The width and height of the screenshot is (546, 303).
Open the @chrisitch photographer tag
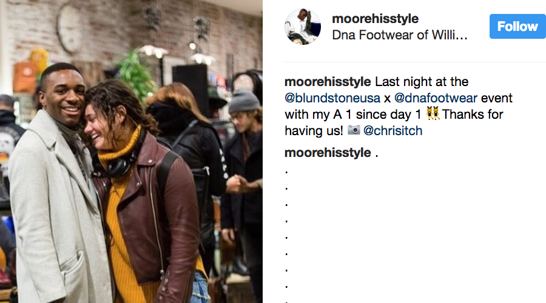coord(393,131)
